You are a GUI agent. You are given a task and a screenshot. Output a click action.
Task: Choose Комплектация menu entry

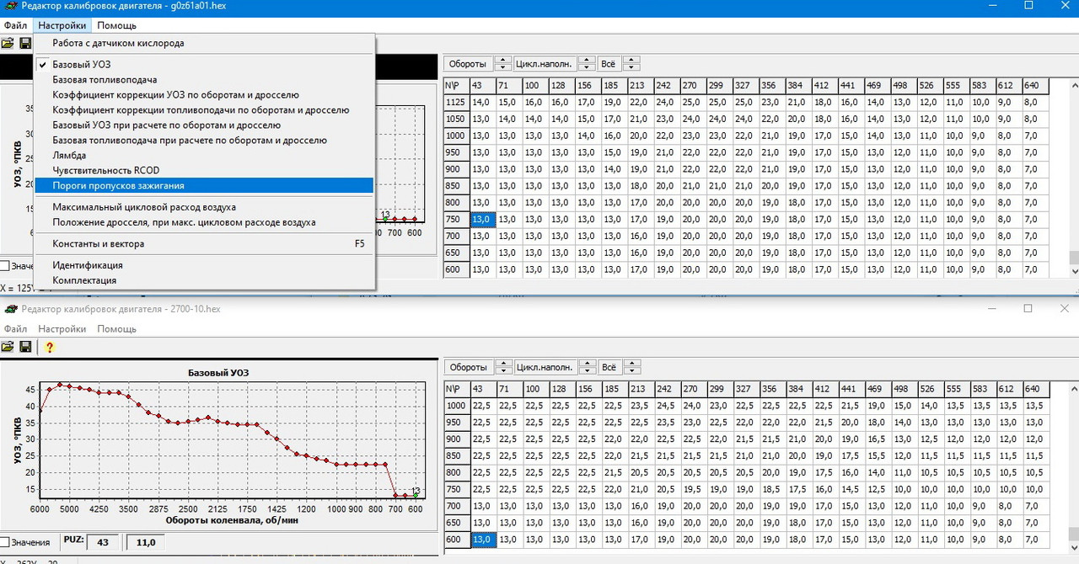[204, 280]
